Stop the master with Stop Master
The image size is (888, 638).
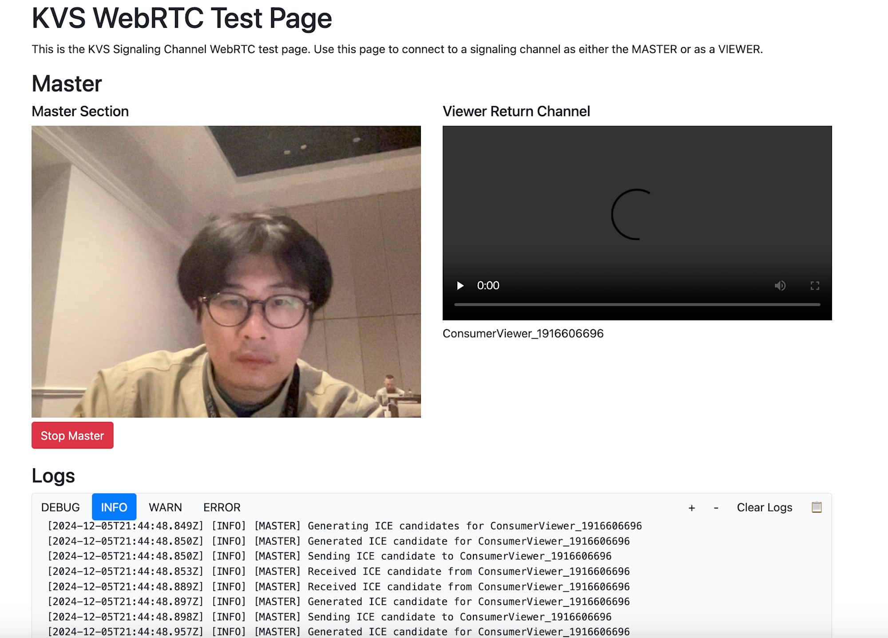click(72, 435)
